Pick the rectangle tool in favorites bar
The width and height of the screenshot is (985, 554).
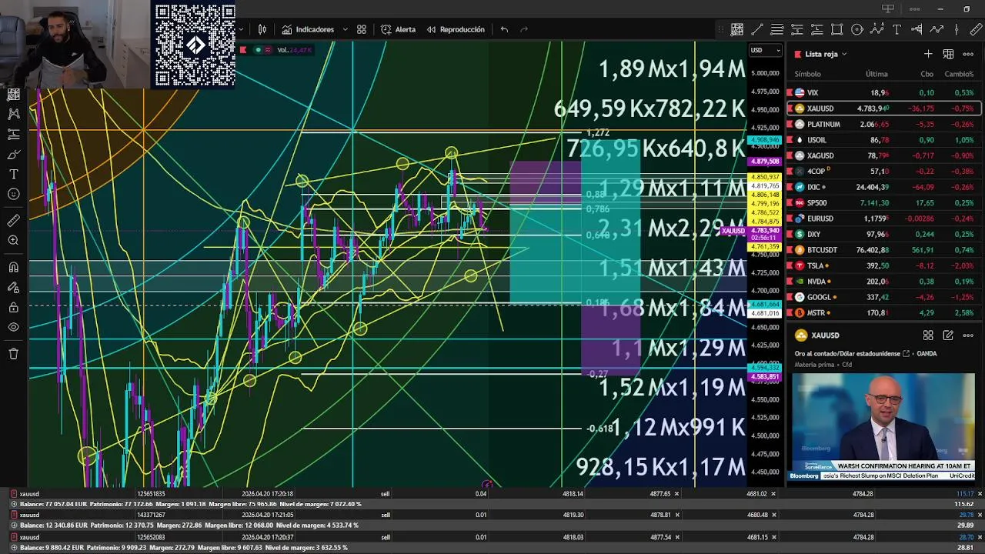point(837,29)
